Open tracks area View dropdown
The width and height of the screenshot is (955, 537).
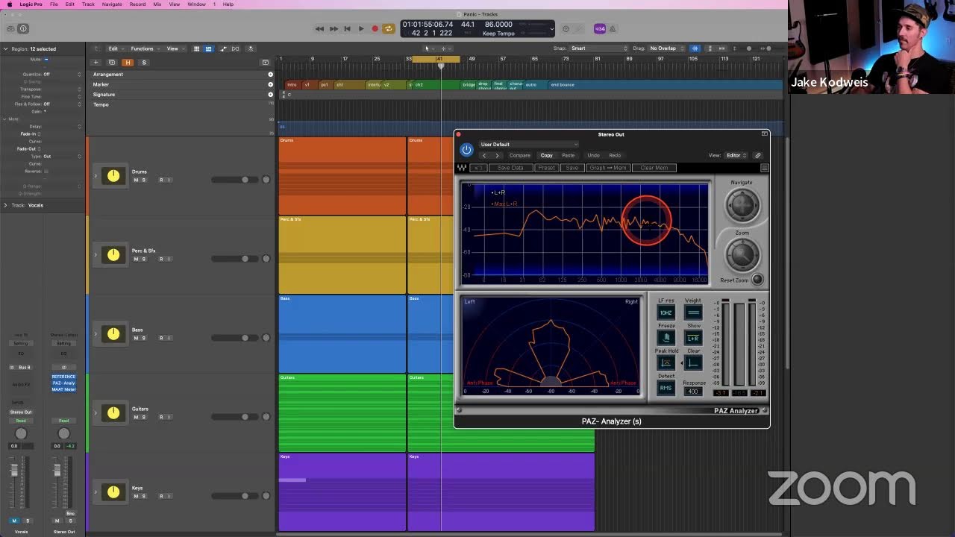175,48
